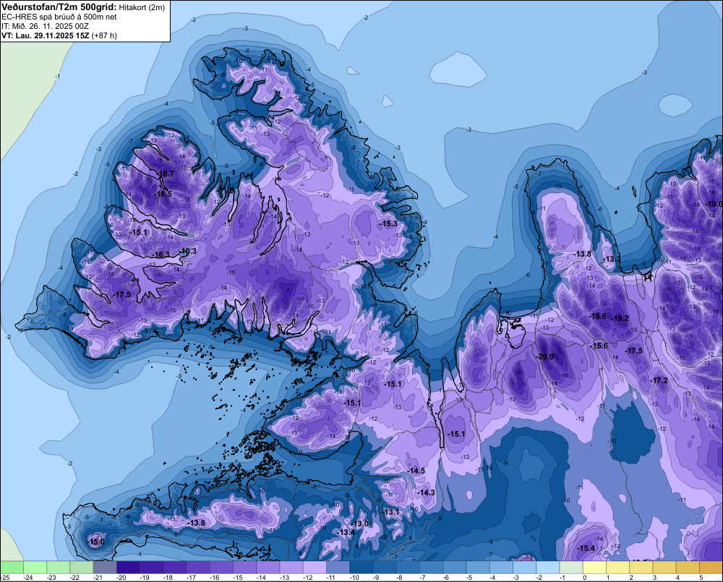Viewport: 723px width, 582px height.
Task: Click the -15.3 temperature value on map
Action: [389, 223]
